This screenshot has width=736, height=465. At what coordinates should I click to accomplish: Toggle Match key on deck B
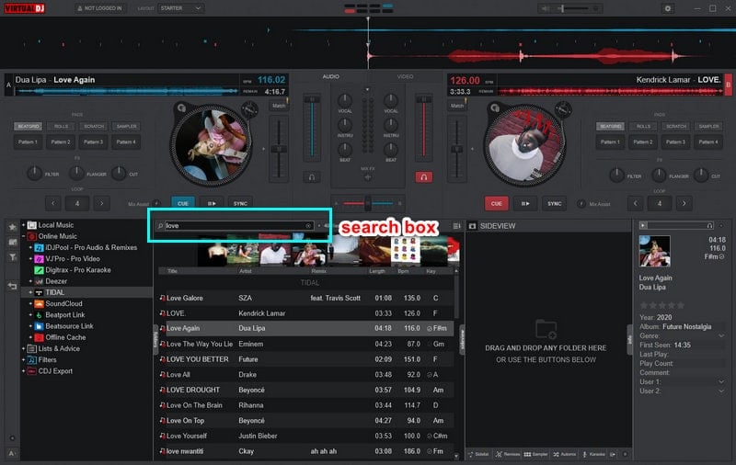pyautogui.click(x=457, y=106)
